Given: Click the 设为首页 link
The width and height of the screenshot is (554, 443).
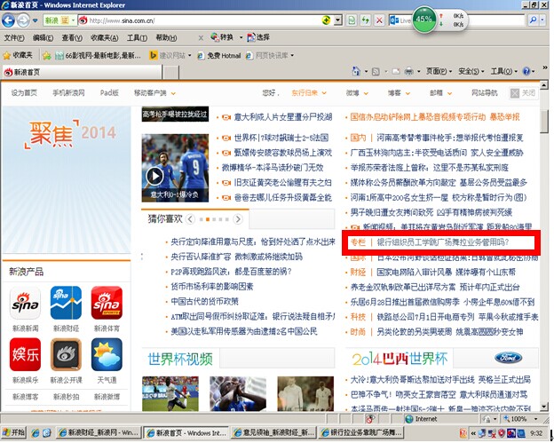Looking at the screenshot, I should coord(24,93).
